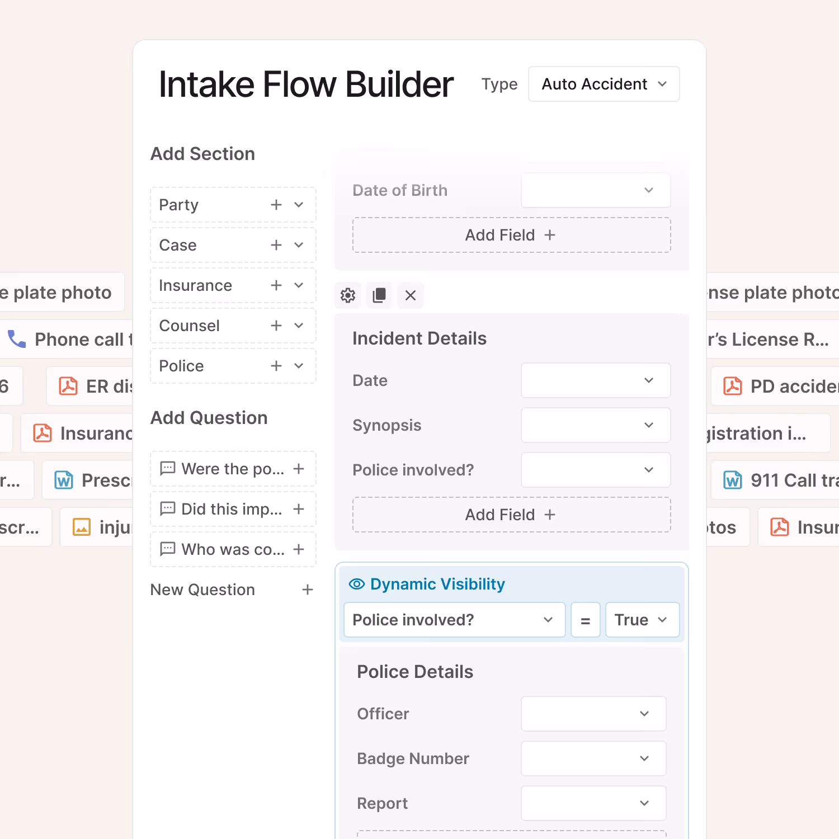Click the 'r's License R...' chip
The width and height of the screenshot is (839, 839).
tap(772, 339)
